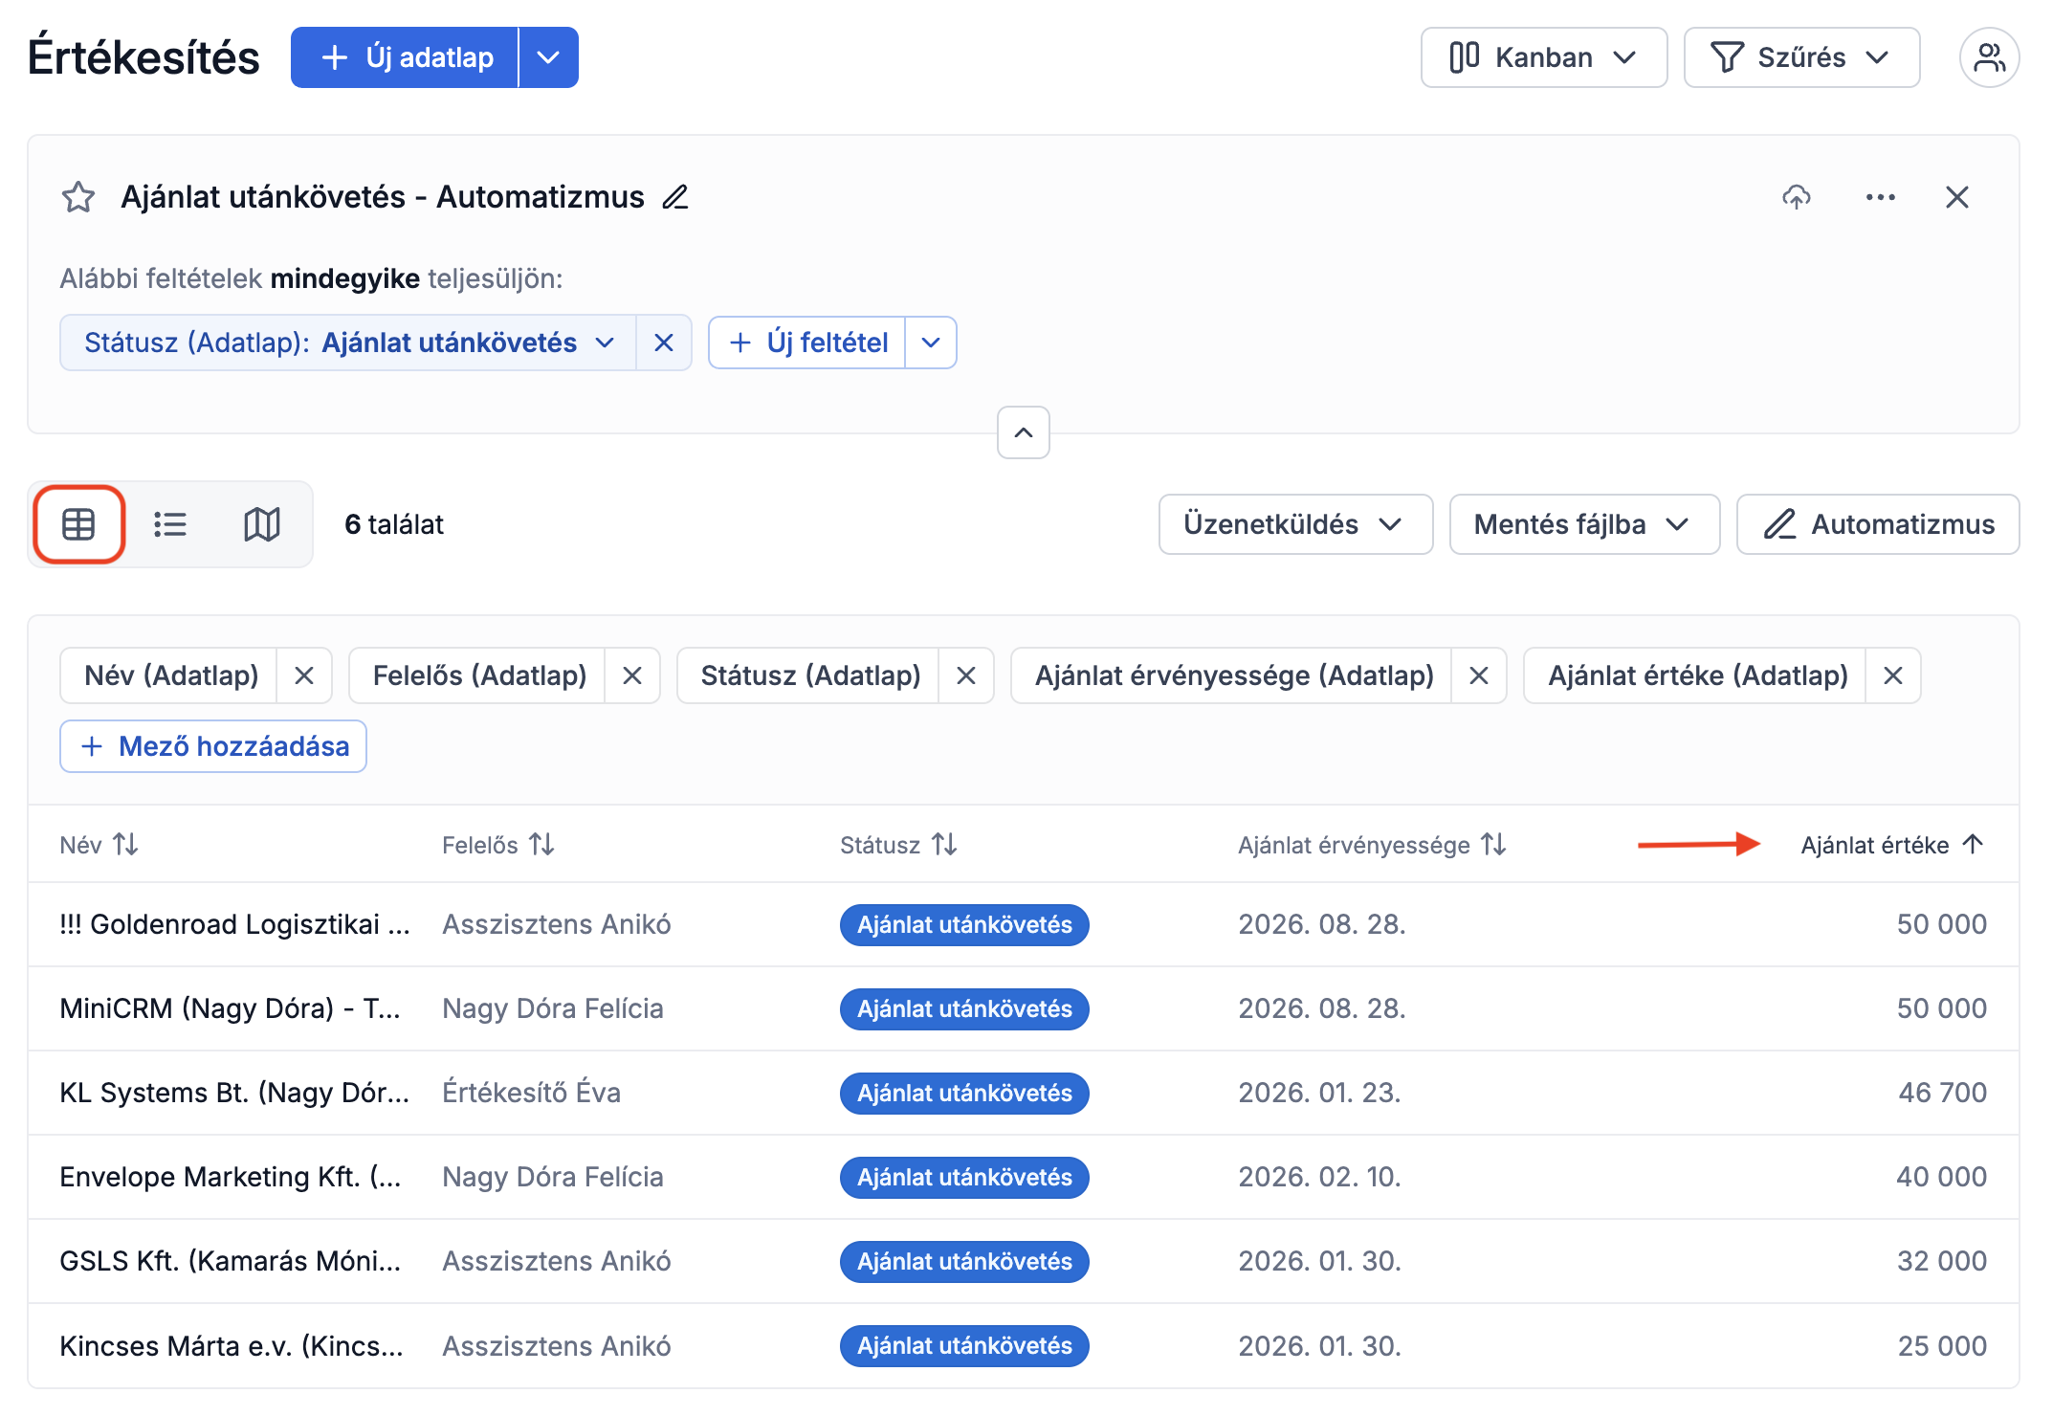Screen dimensions: 2053x1416
Task: Click the 2026. 02. 10. validity date
Action: click(x=1319, y=1177)
